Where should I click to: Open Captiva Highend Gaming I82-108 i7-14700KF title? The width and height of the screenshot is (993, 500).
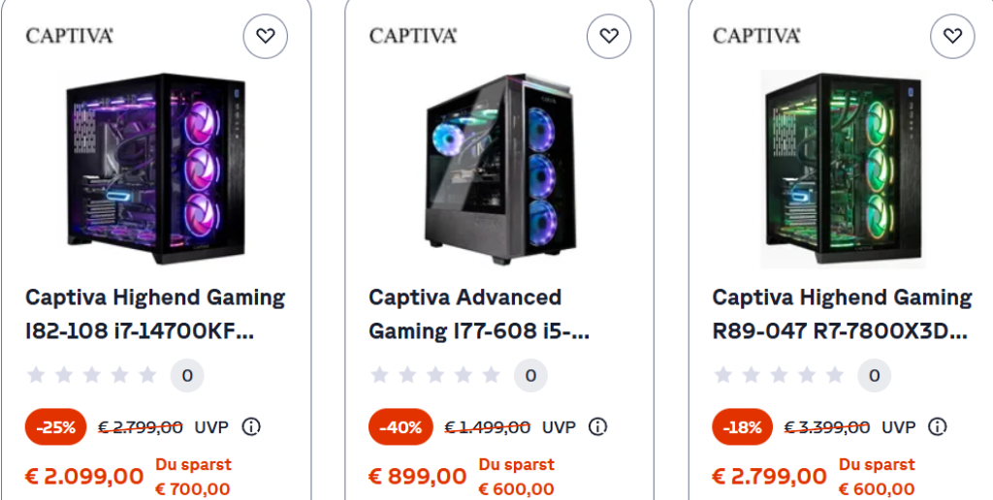click(x=155, y=314)
